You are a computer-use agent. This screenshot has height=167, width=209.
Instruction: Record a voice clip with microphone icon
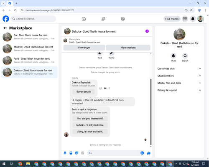coord(65,153)
